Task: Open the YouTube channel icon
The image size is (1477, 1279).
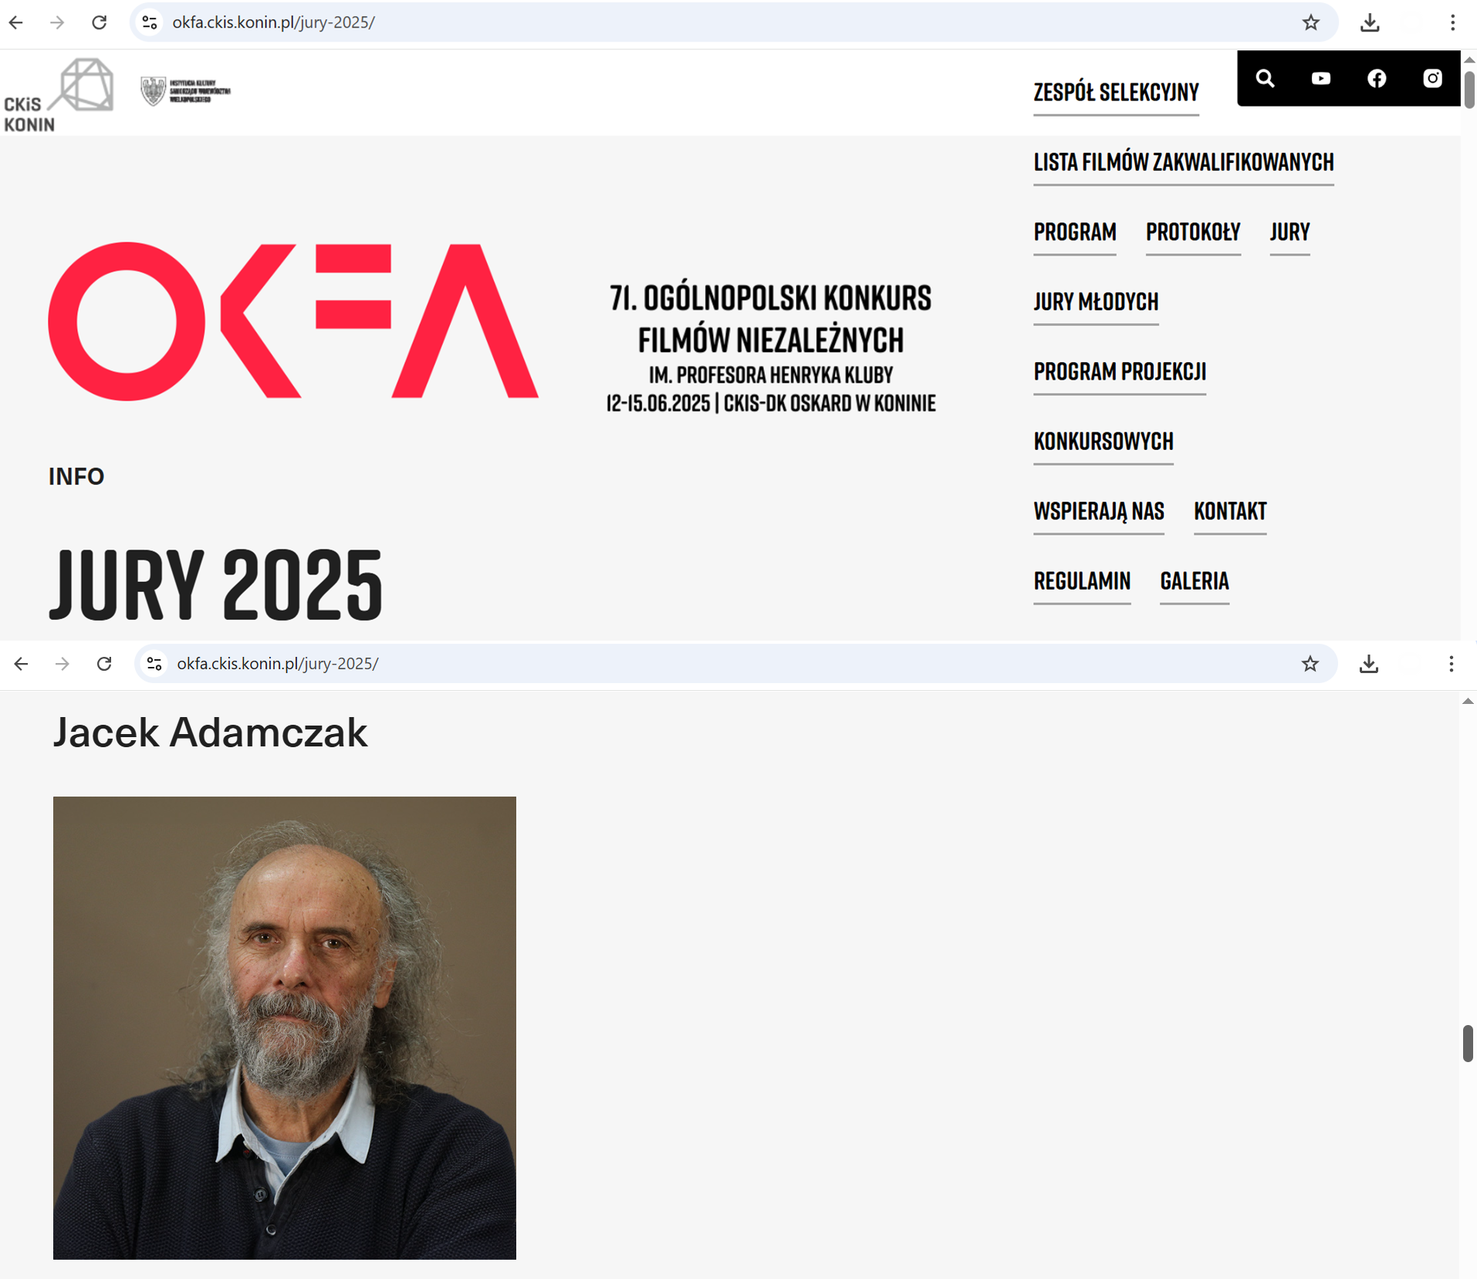Action: [x=1320, y=78]
